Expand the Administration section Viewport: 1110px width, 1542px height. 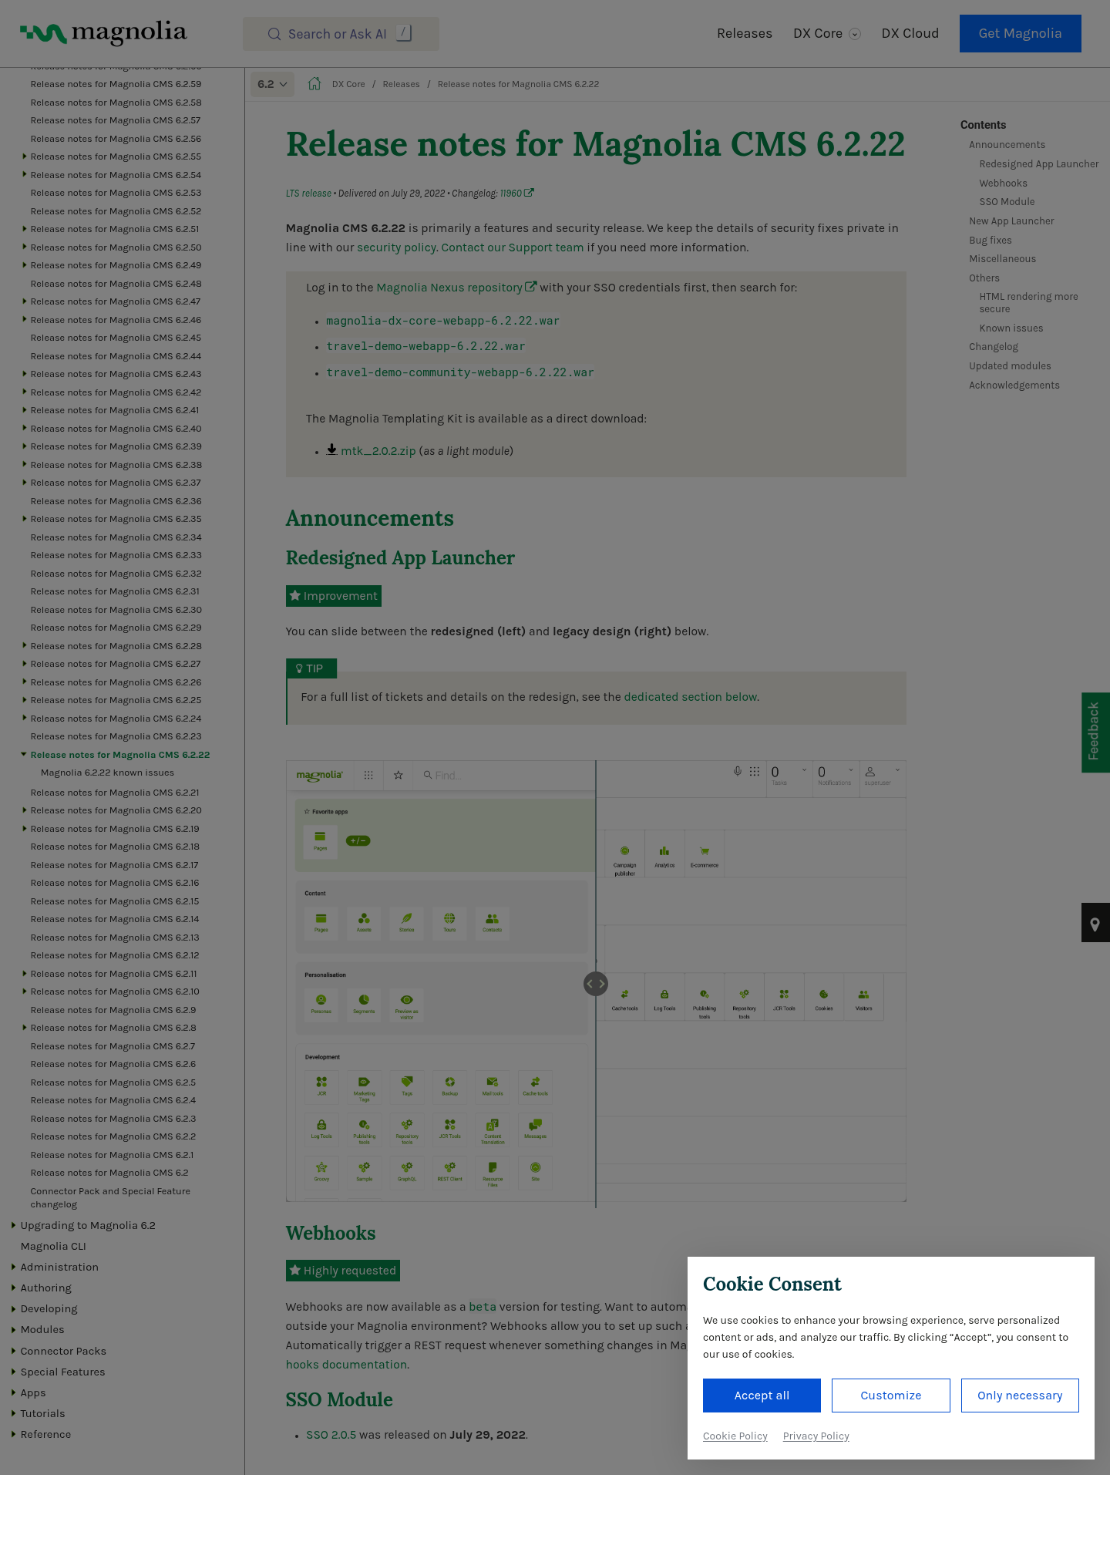pos(13,1267)
